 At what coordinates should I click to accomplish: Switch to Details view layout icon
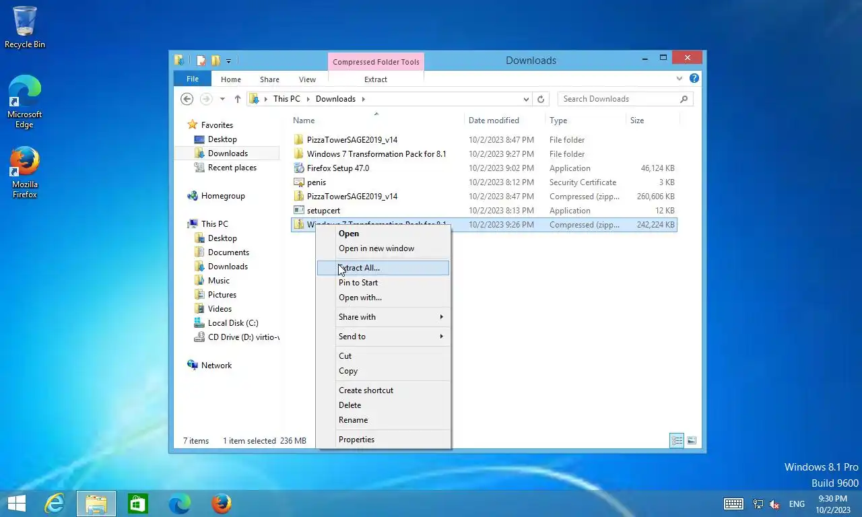point(677,441)
